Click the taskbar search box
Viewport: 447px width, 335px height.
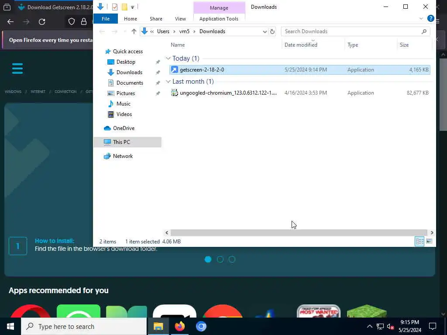tap(84, 326)
